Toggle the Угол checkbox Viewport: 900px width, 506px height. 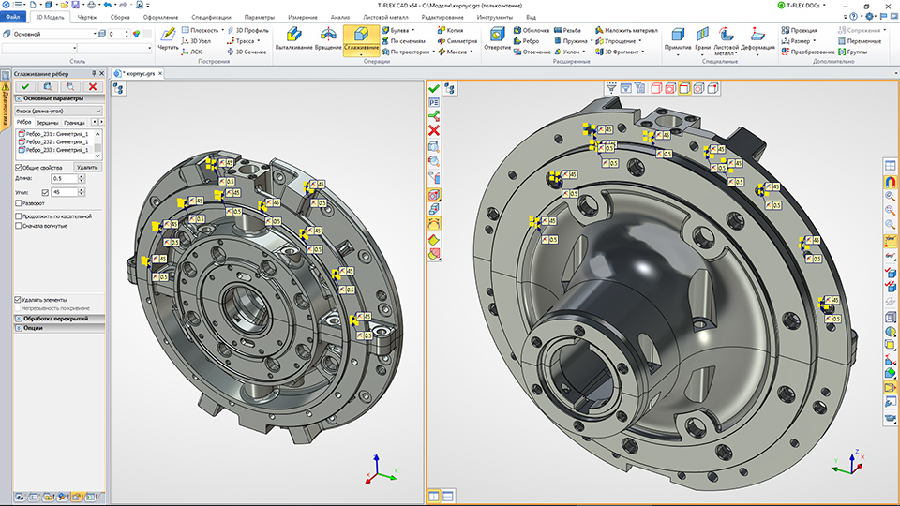45,193
